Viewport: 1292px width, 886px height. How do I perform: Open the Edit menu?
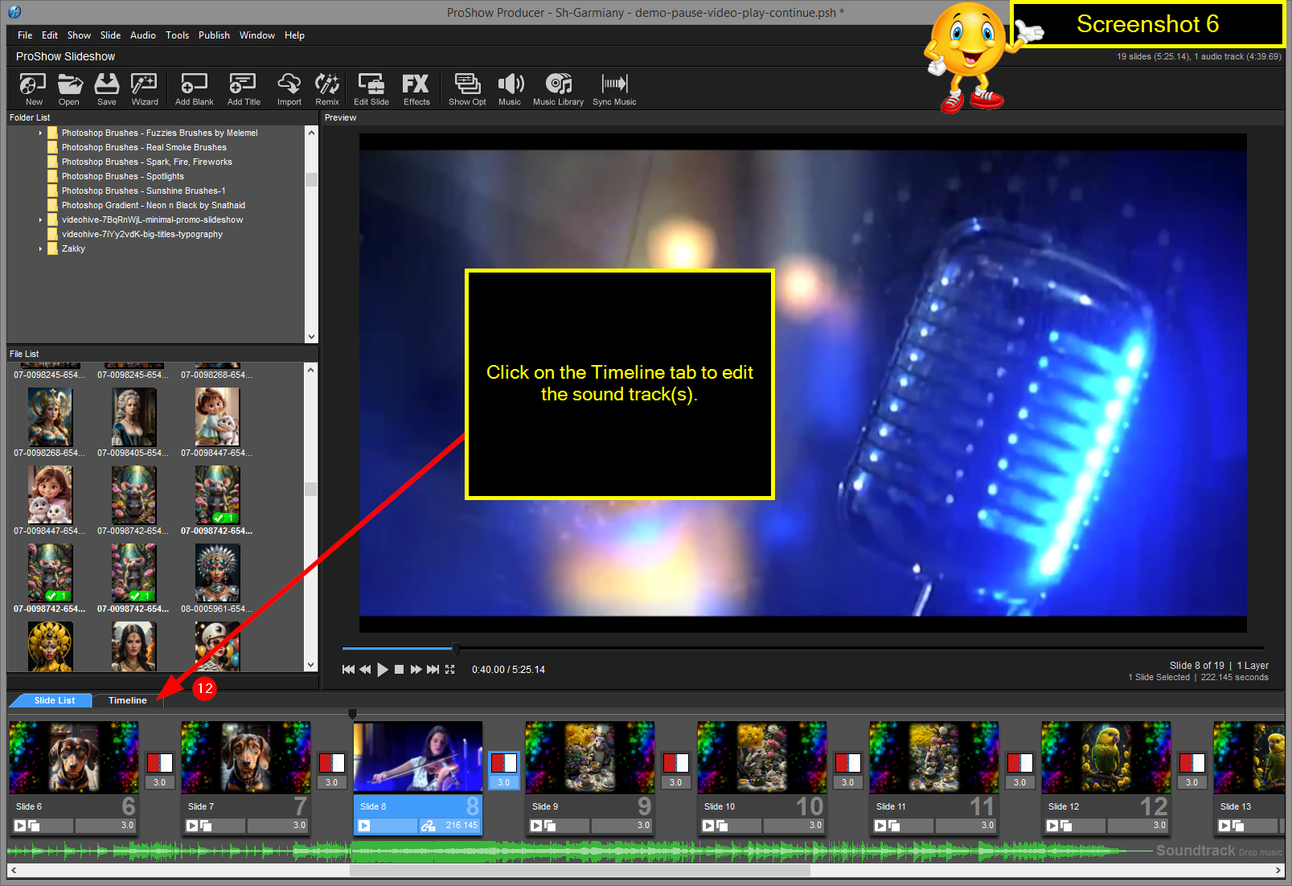tap(50, 35)
